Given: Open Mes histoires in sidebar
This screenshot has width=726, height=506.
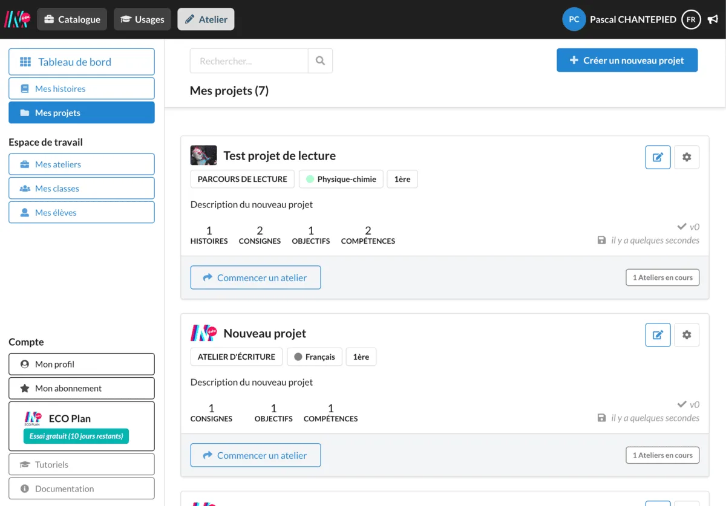Looking at the screenshot, I should click(82, 88).
